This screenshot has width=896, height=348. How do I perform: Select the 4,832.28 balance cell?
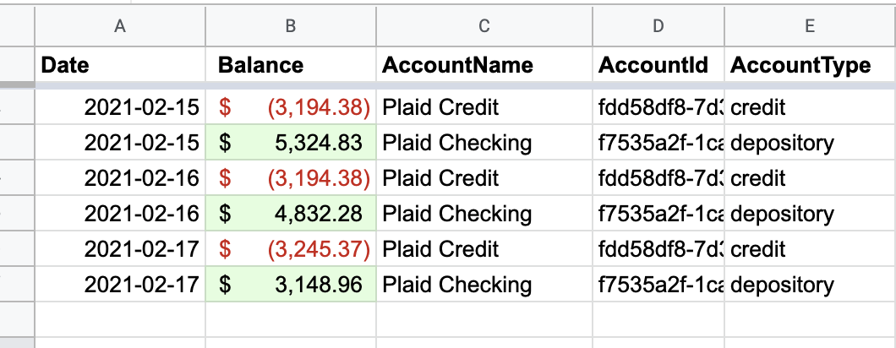pyautogui.click(x=290, y=213)
